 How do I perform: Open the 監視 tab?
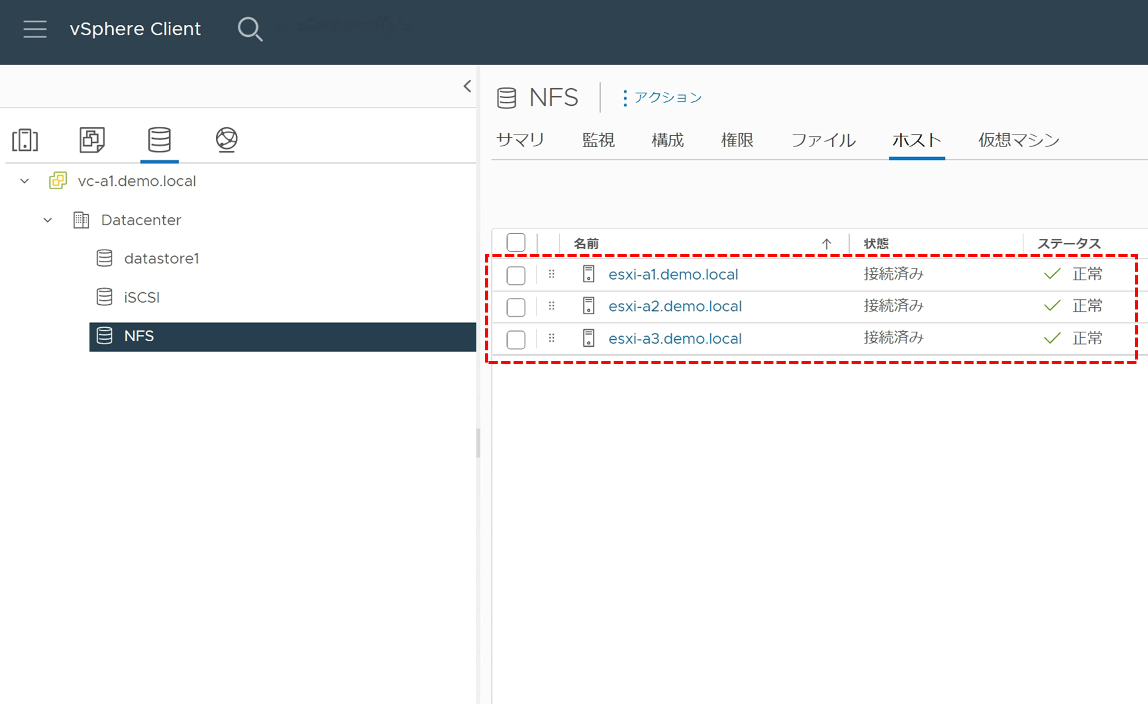[x=598, y=140]
